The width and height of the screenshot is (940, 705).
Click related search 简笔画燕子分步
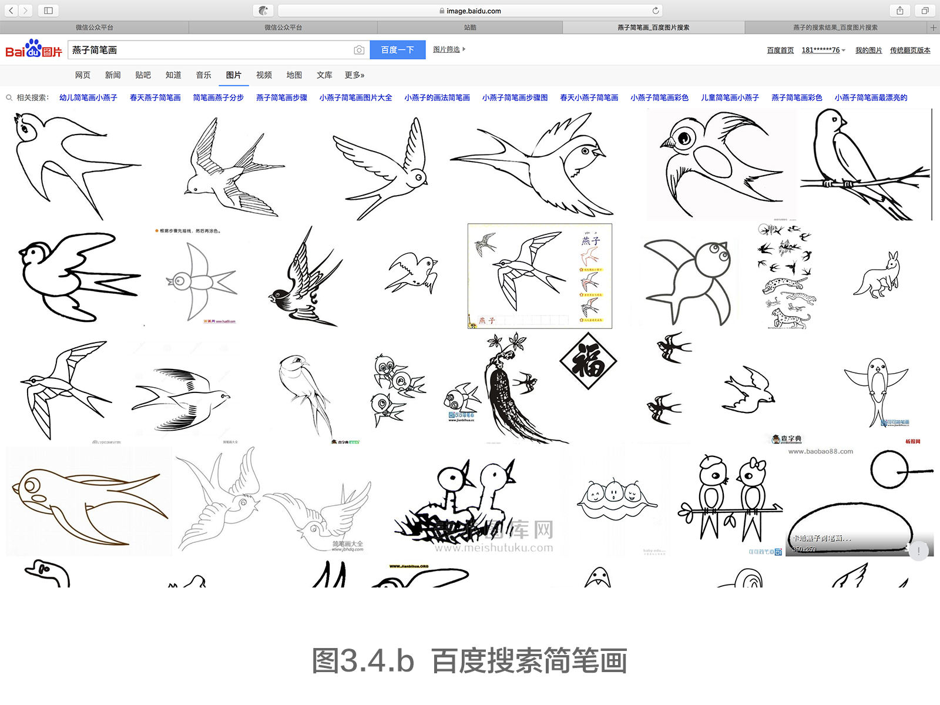pos(219,98)
